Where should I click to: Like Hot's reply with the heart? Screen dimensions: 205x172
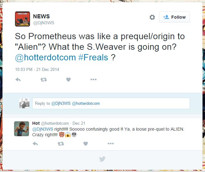pyautogui.click(x=86, y=144)
